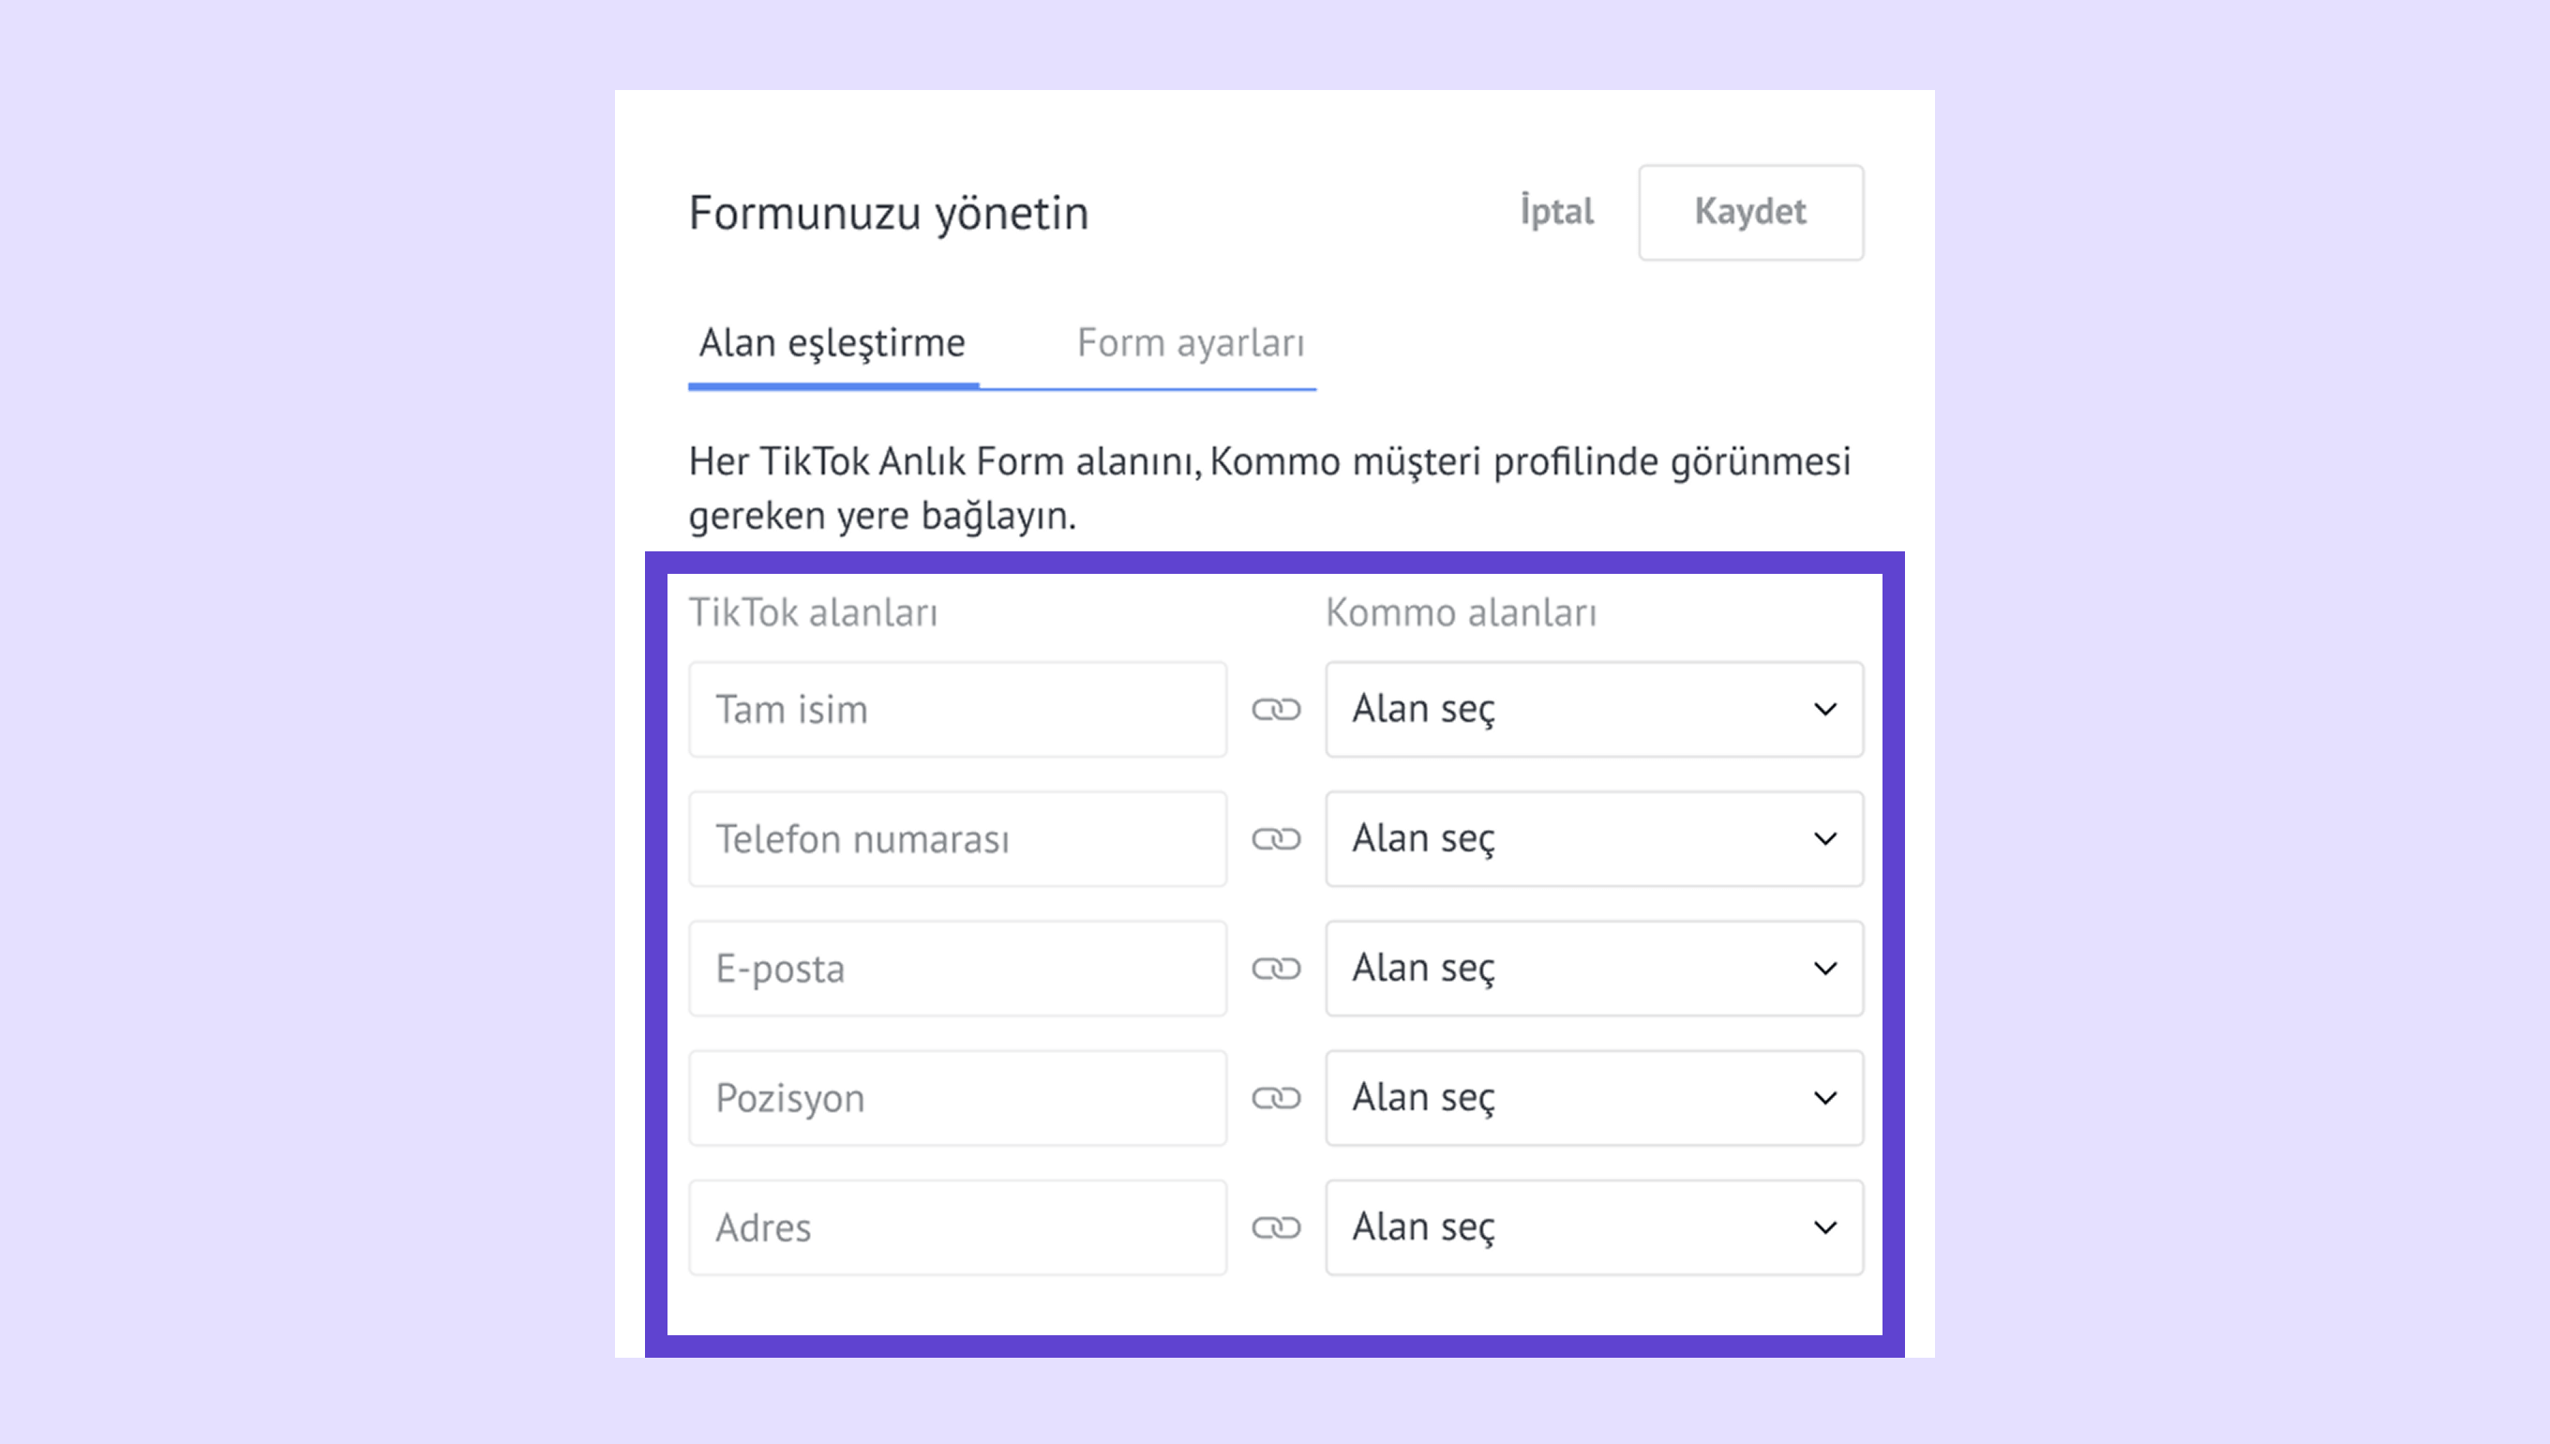
Task: Click chevron arrow in Adres row dropdown
Action: click(x=1824, y=1227)
